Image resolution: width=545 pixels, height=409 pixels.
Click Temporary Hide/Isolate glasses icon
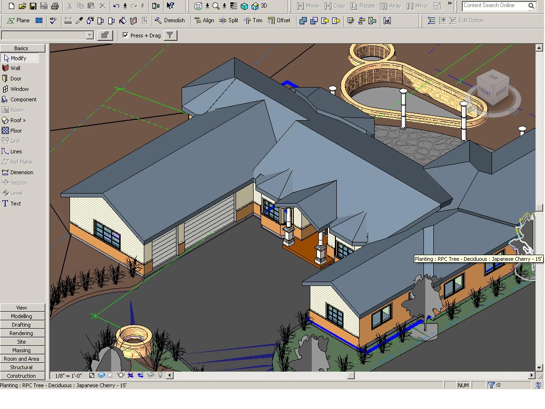(150, 375)
